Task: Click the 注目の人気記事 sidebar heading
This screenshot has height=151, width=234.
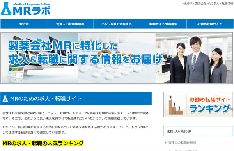Action: point(198,131)
